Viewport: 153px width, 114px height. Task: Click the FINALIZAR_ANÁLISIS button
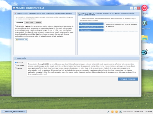(x=128, y=79)
